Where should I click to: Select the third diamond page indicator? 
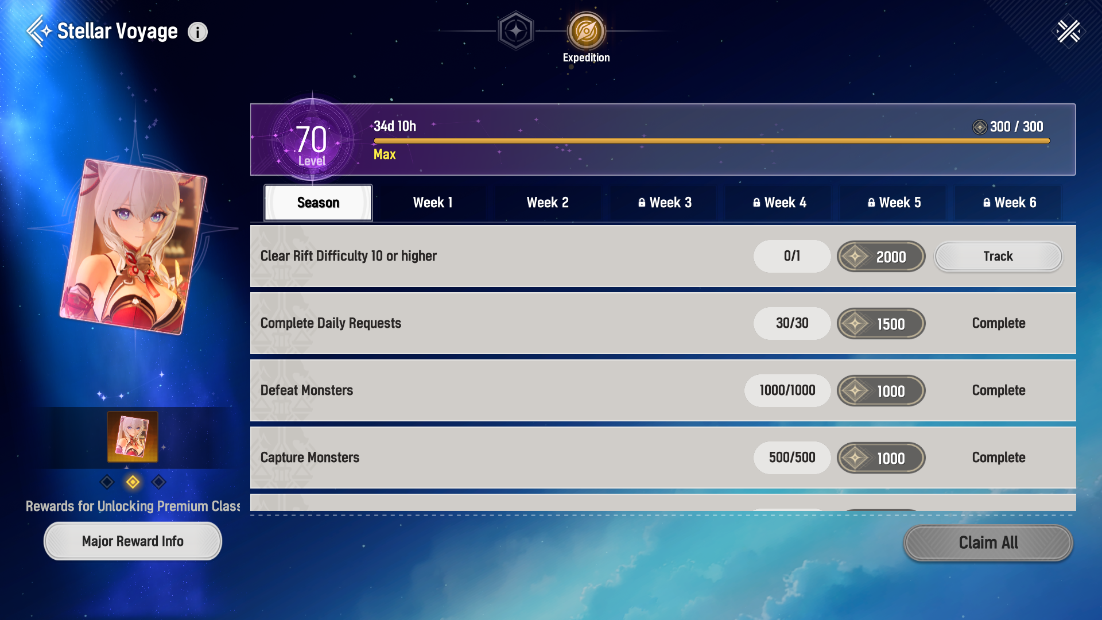(158, 482)
